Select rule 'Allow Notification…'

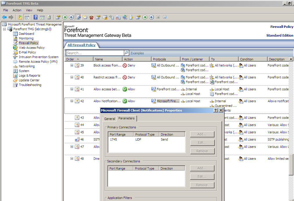107,101
